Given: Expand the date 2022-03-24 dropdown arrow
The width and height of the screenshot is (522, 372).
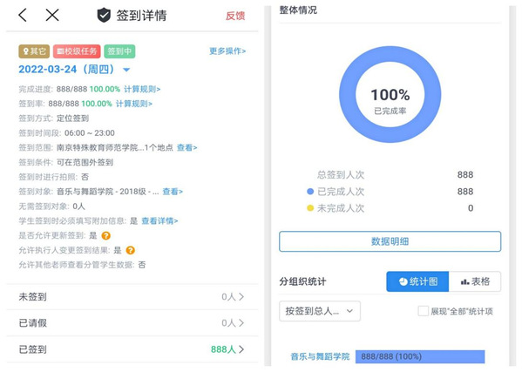Looking at the screenshot, I should (126, 70).
